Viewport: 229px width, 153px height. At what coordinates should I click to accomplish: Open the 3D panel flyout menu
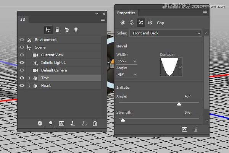click(x=103, y=20)
